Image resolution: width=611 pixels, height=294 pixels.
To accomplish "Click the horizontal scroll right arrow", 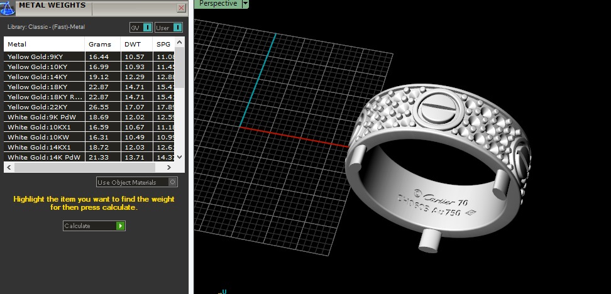I will 168,167.
